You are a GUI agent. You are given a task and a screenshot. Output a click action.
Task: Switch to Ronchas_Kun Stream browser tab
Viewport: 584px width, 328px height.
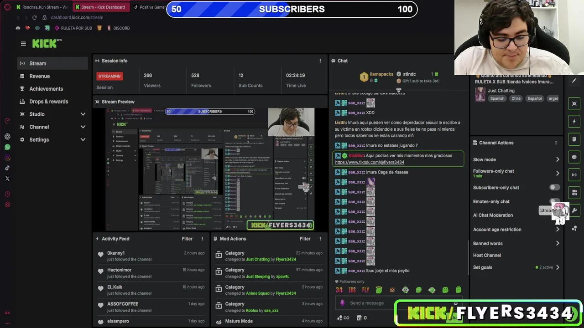(42, 7)
